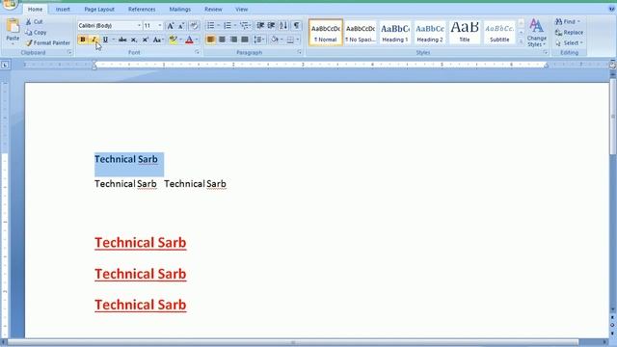Image resolution: width=617 pixels, height=347 pixels.
Task: Apply the Title style
Action: (465, 32)
